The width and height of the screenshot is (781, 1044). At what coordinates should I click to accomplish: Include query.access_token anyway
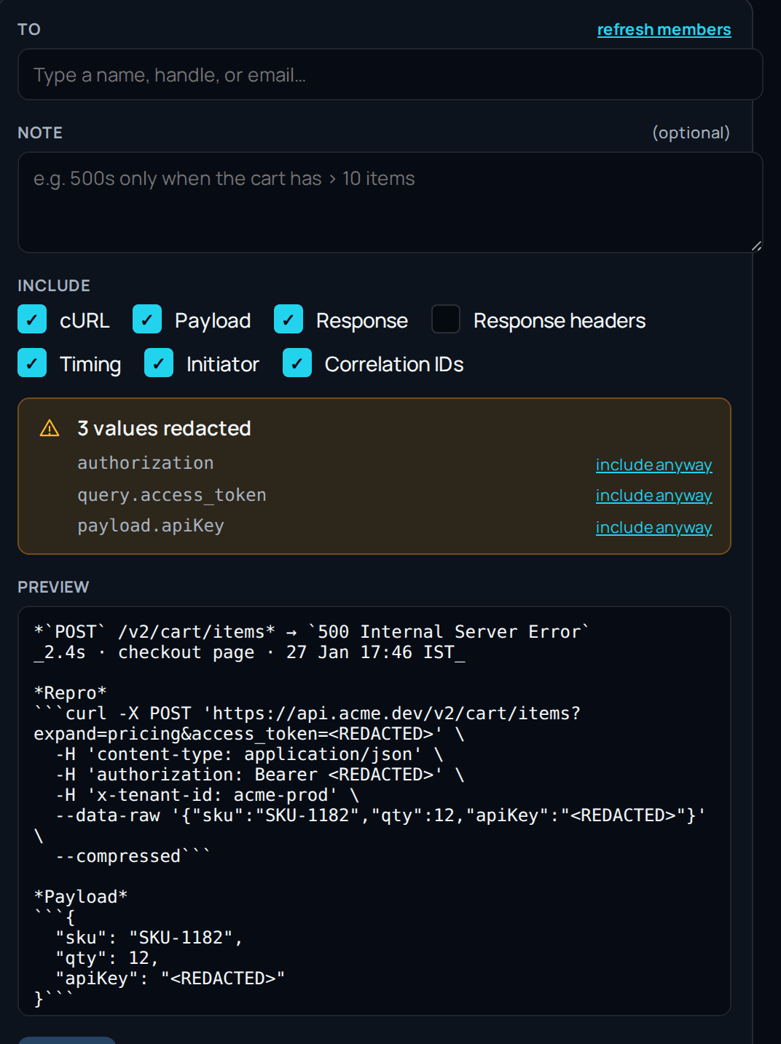654,495
